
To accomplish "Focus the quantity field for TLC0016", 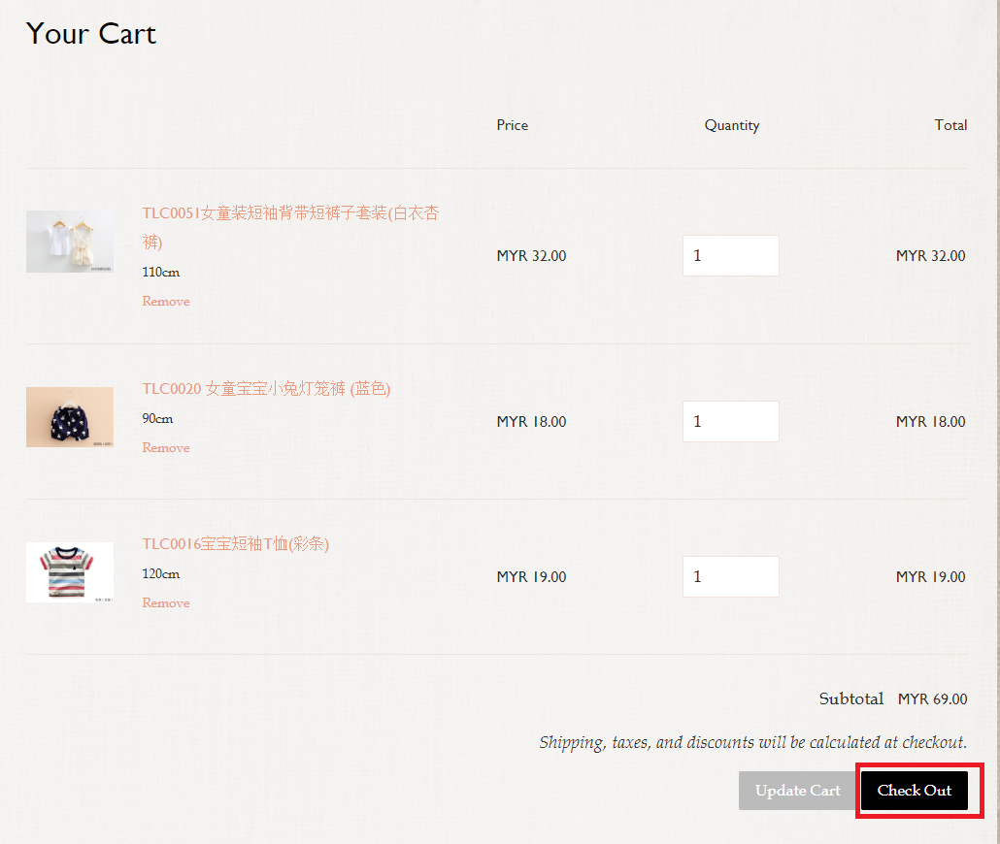I will [x=730, y=576].
